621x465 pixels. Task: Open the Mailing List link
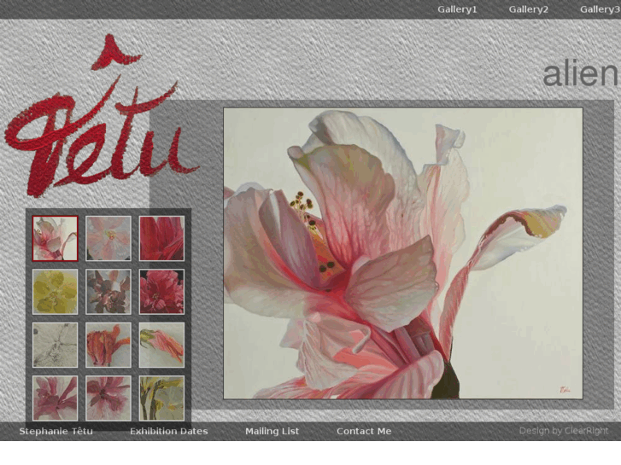pyautogui.click(x=272, y=431)
